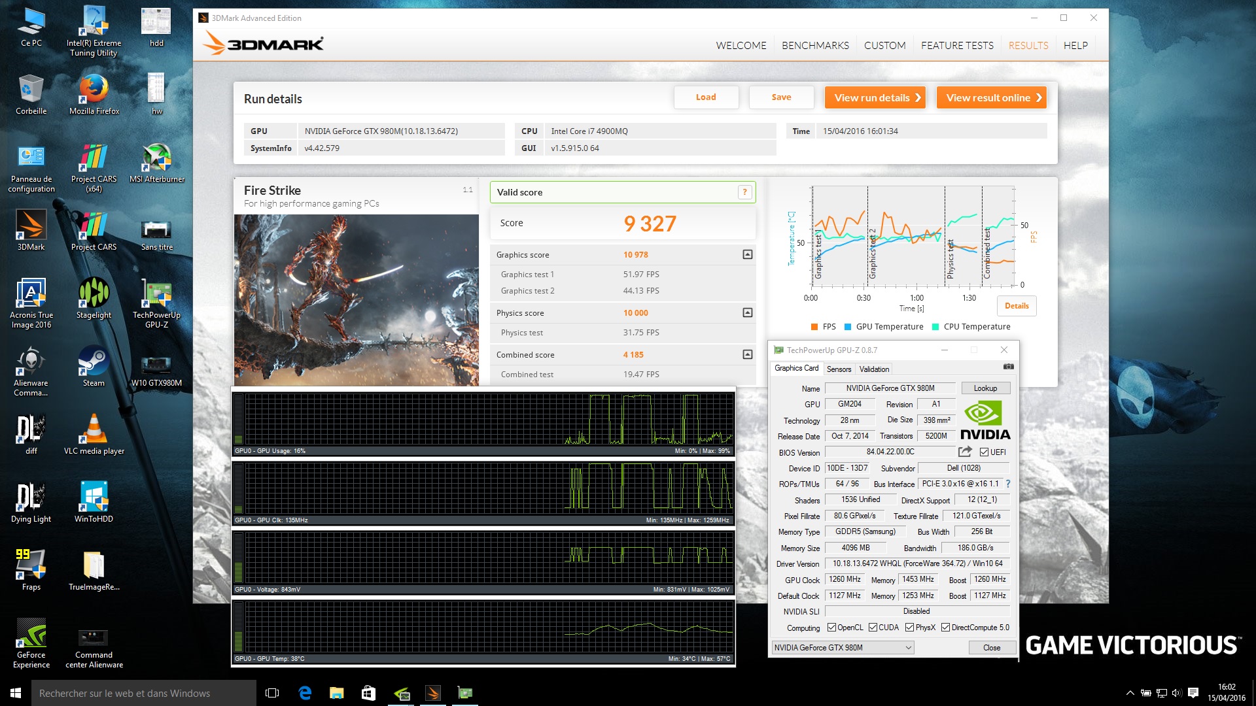Viewport: 1256px width, 706px height.
Task: Collapse Graphics score section
Action: (748, 254)
